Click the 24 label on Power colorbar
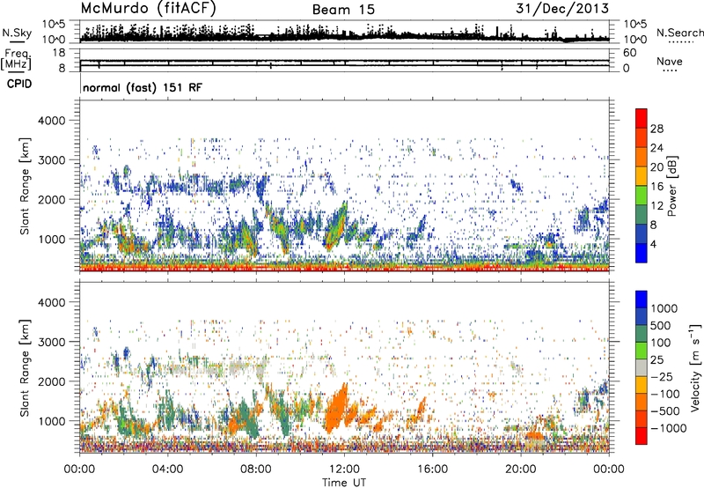The height and width of the screenshot is (488, 704). pos(656,148)
